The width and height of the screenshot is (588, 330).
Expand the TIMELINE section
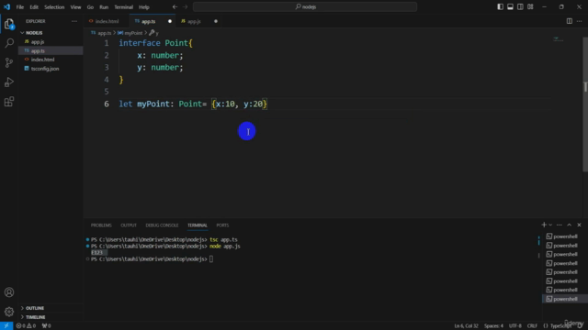(51, 317)
